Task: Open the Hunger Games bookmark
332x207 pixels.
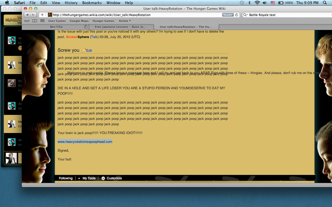Action: [x=103, y=21]
